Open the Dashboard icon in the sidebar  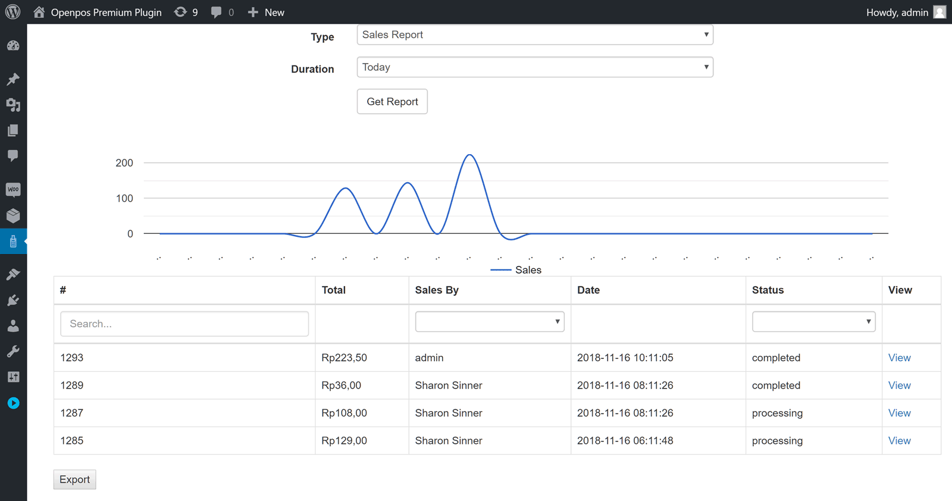click(13, 46)
